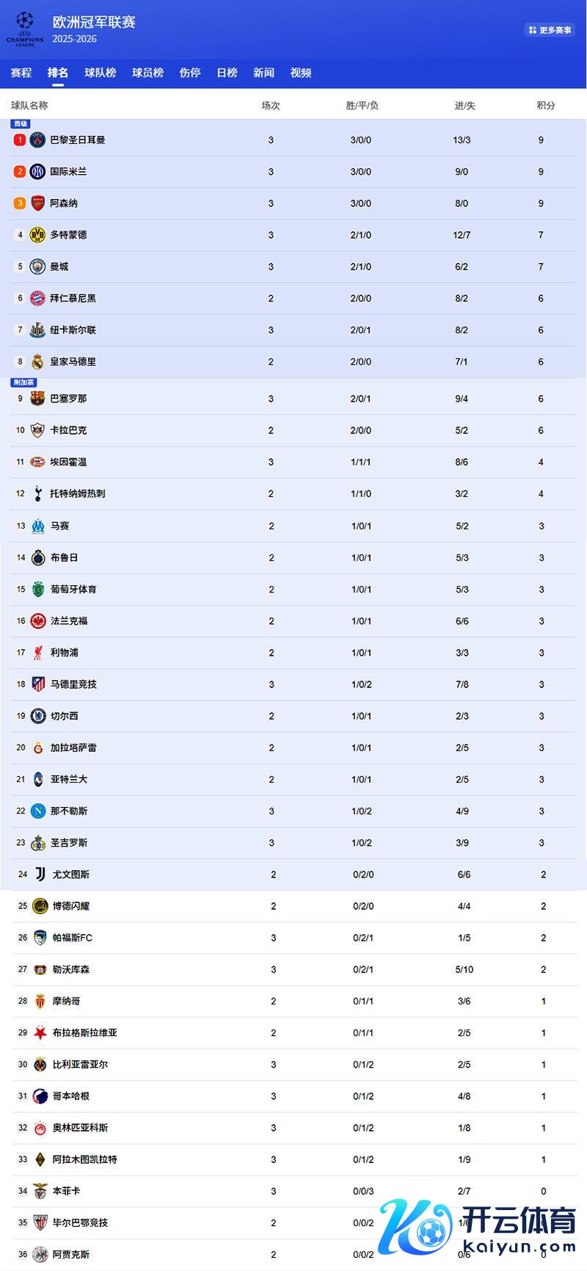Open the 皇家马德里 team link

[73, 362]
